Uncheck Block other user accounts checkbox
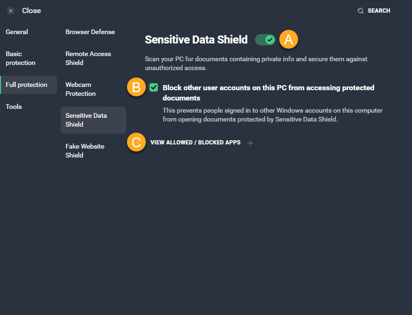The width and height of the screenshot is (412, 315). (154, 87)
